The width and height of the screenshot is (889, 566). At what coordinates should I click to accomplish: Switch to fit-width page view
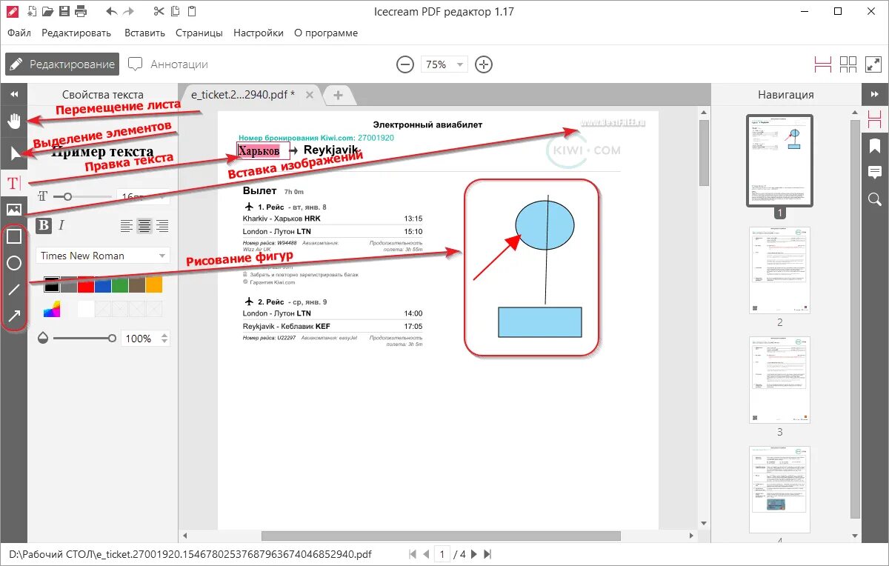[x=823, y=64]
